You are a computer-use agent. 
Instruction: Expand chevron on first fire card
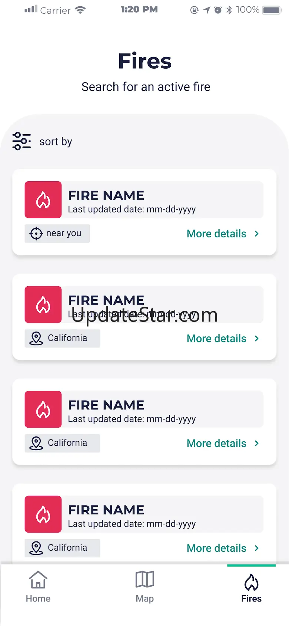click(x=257, y=234)
